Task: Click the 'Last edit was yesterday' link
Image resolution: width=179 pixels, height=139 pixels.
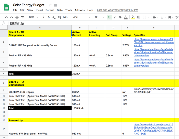Action: tap(118, 10)
